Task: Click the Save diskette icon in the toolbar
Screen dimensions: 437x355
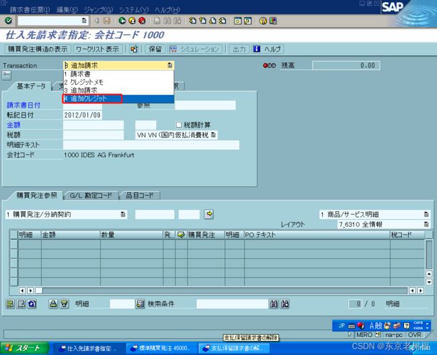Action: pyautogui.click(x=107, y=21)
